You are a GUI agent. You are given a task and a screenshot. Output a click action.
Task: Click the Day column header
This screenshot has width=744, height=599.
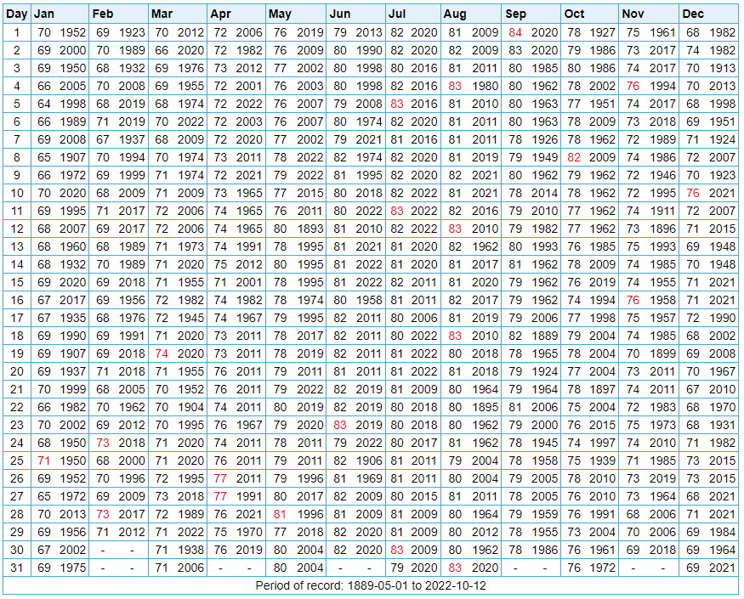[x=17, y=14]
